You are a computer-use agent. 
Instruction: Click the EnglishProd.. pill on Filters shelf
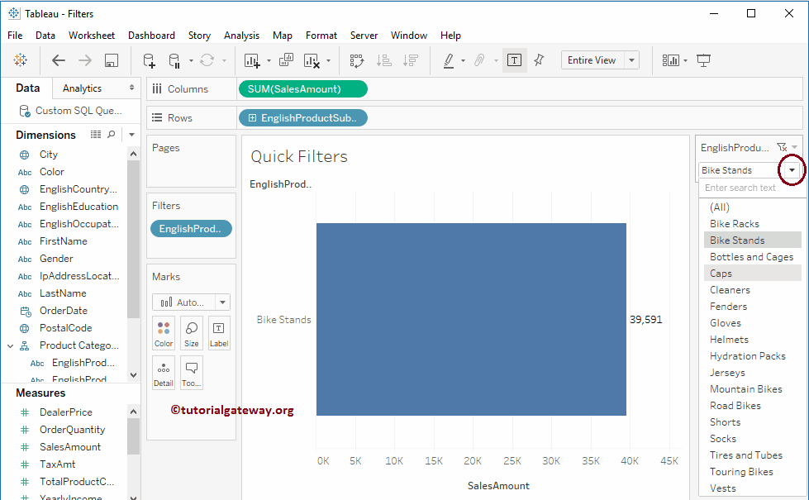tap(191, 229)
